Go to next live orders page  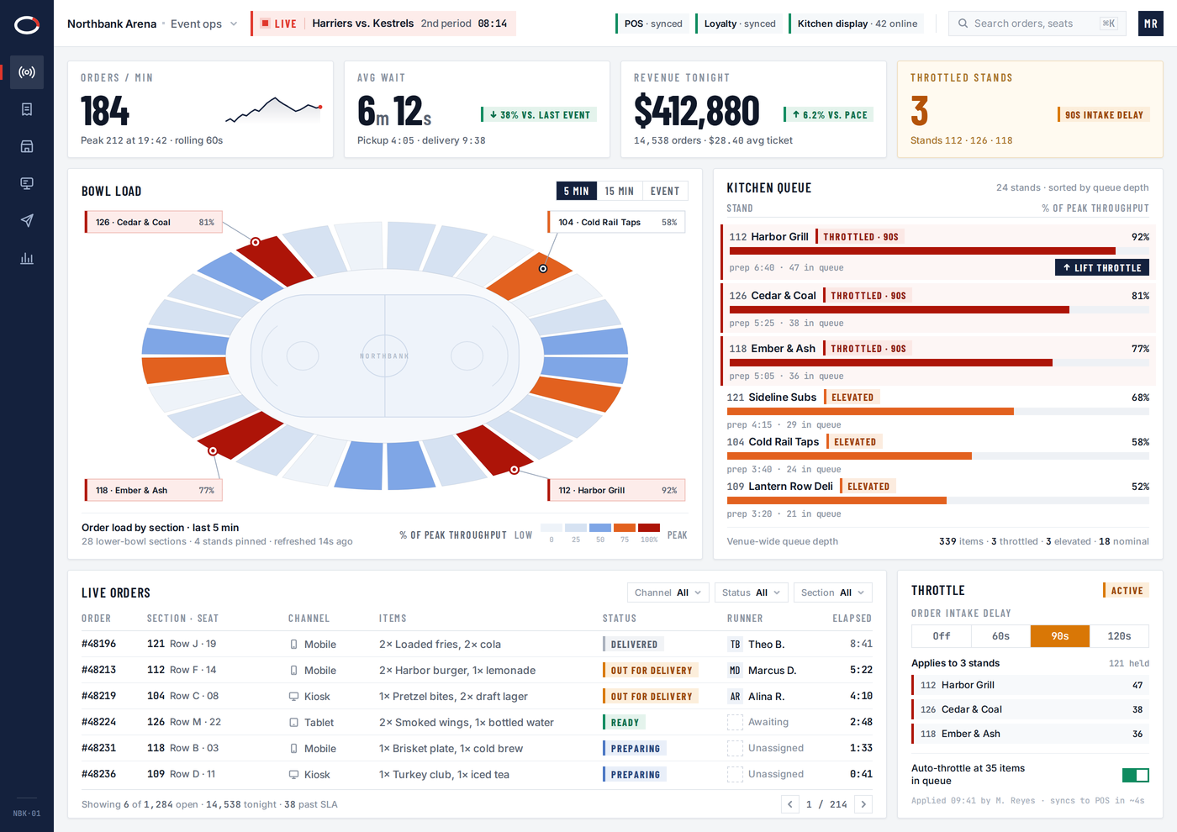863,804
